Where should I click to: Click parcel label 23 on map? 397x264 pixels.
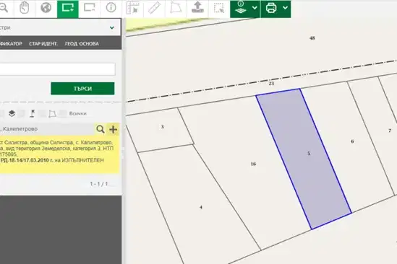point(271,83)
